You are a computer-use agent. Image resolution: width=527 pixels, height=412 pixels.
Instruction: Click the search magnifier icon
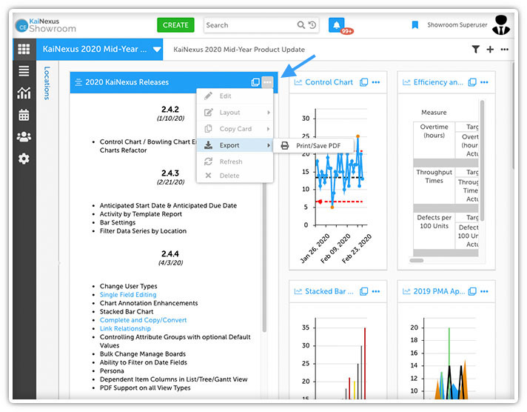(x=301, y=25)
